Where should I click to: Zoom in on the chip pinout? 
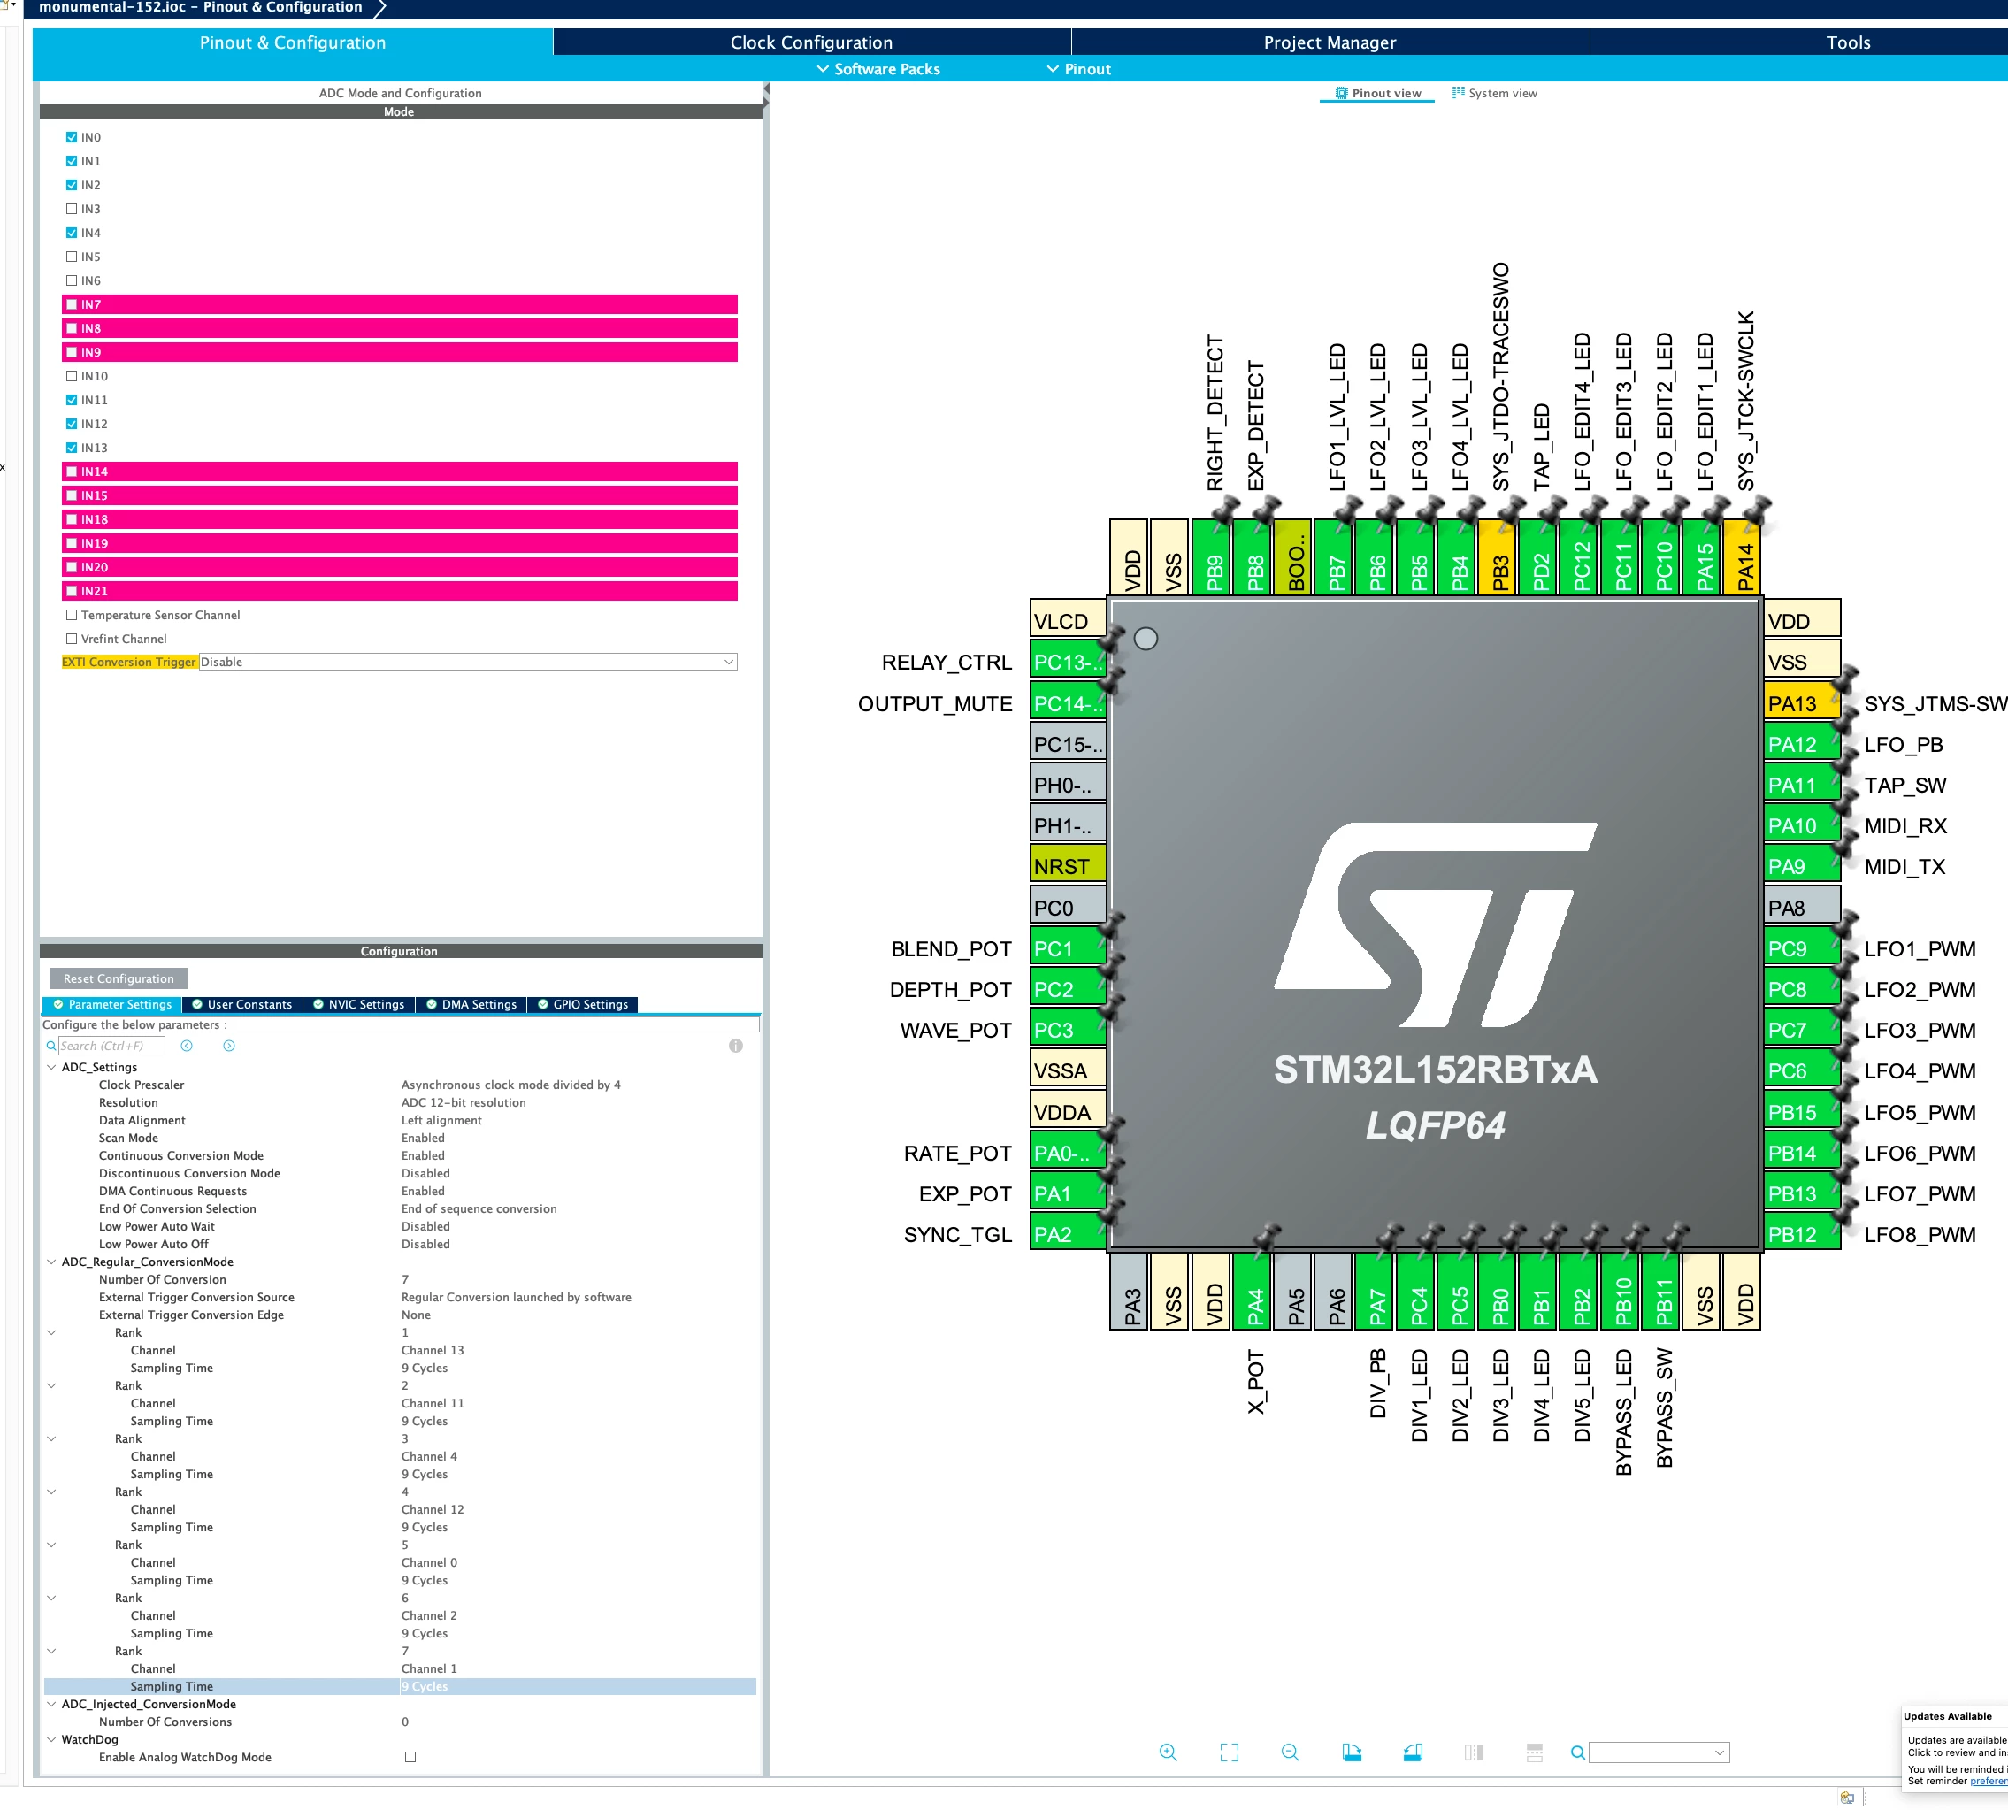coord(1168,1752)
